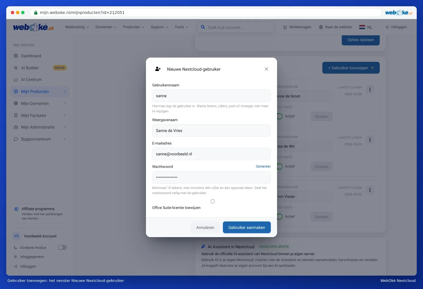Open the Producten dropdown menu
This screenshot has width=423, height=289.
point(134,27)
